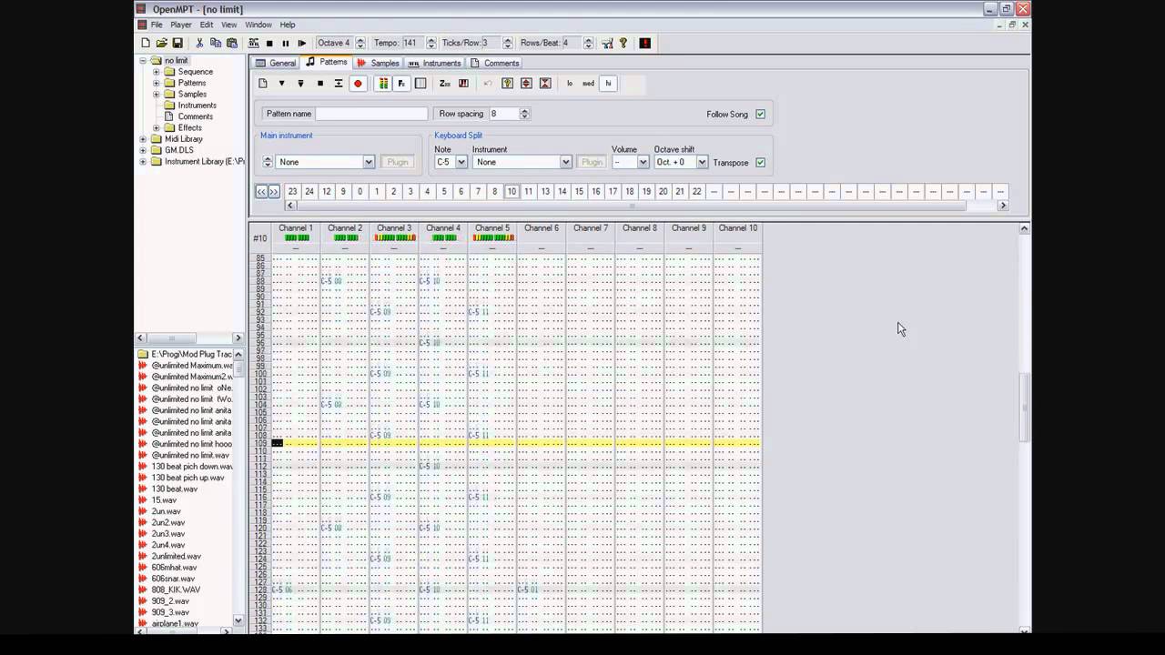Switch to the General tab
Image resolution: width=1165 pixels, height=655 pixels.
click(275, 63)
